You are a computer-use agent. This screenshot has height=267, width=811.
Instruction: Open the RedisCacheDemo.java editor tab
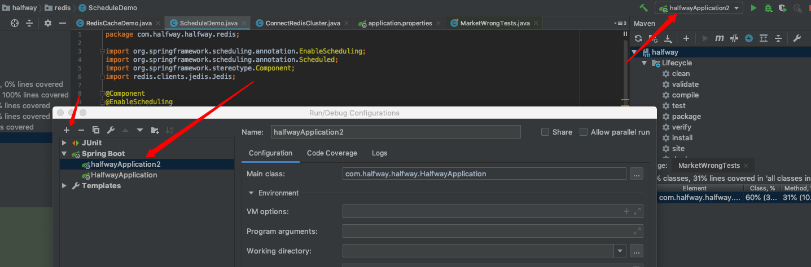point(119,23)
